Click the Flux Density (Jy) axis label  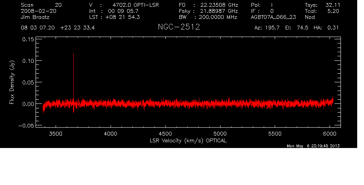coord(12,82)
